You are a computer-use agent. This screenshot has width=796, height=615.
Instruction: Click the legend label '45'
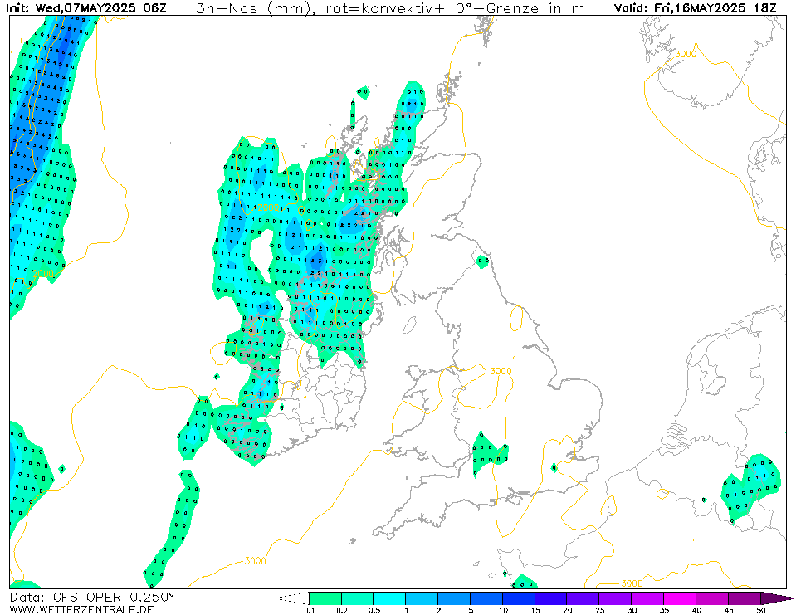pos(729,610)
